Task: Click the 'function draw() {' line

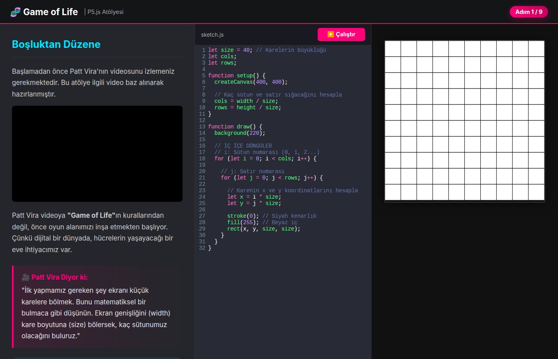Action: [235, 126]
